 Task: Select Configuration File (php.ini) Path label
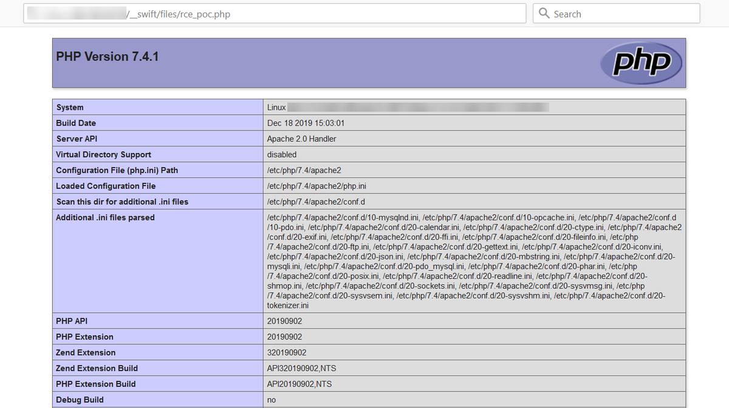tap(117, 171)
